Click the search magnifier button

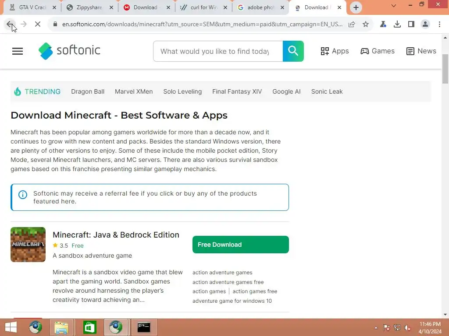pos(293,51)
